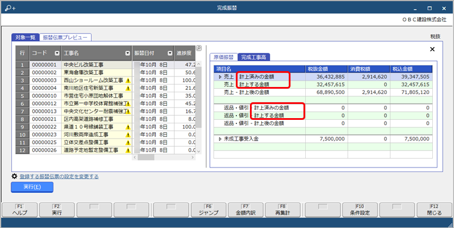
Task: Click the F12 閉じる function key
Action: point(435,210)
